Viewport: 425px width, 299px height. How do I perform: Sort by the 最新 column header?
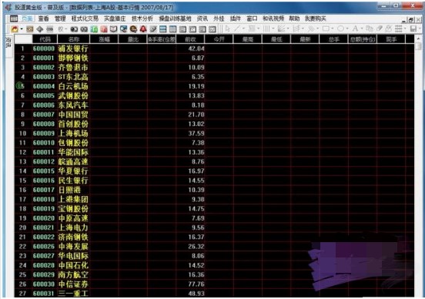click(x=305, y=39)
